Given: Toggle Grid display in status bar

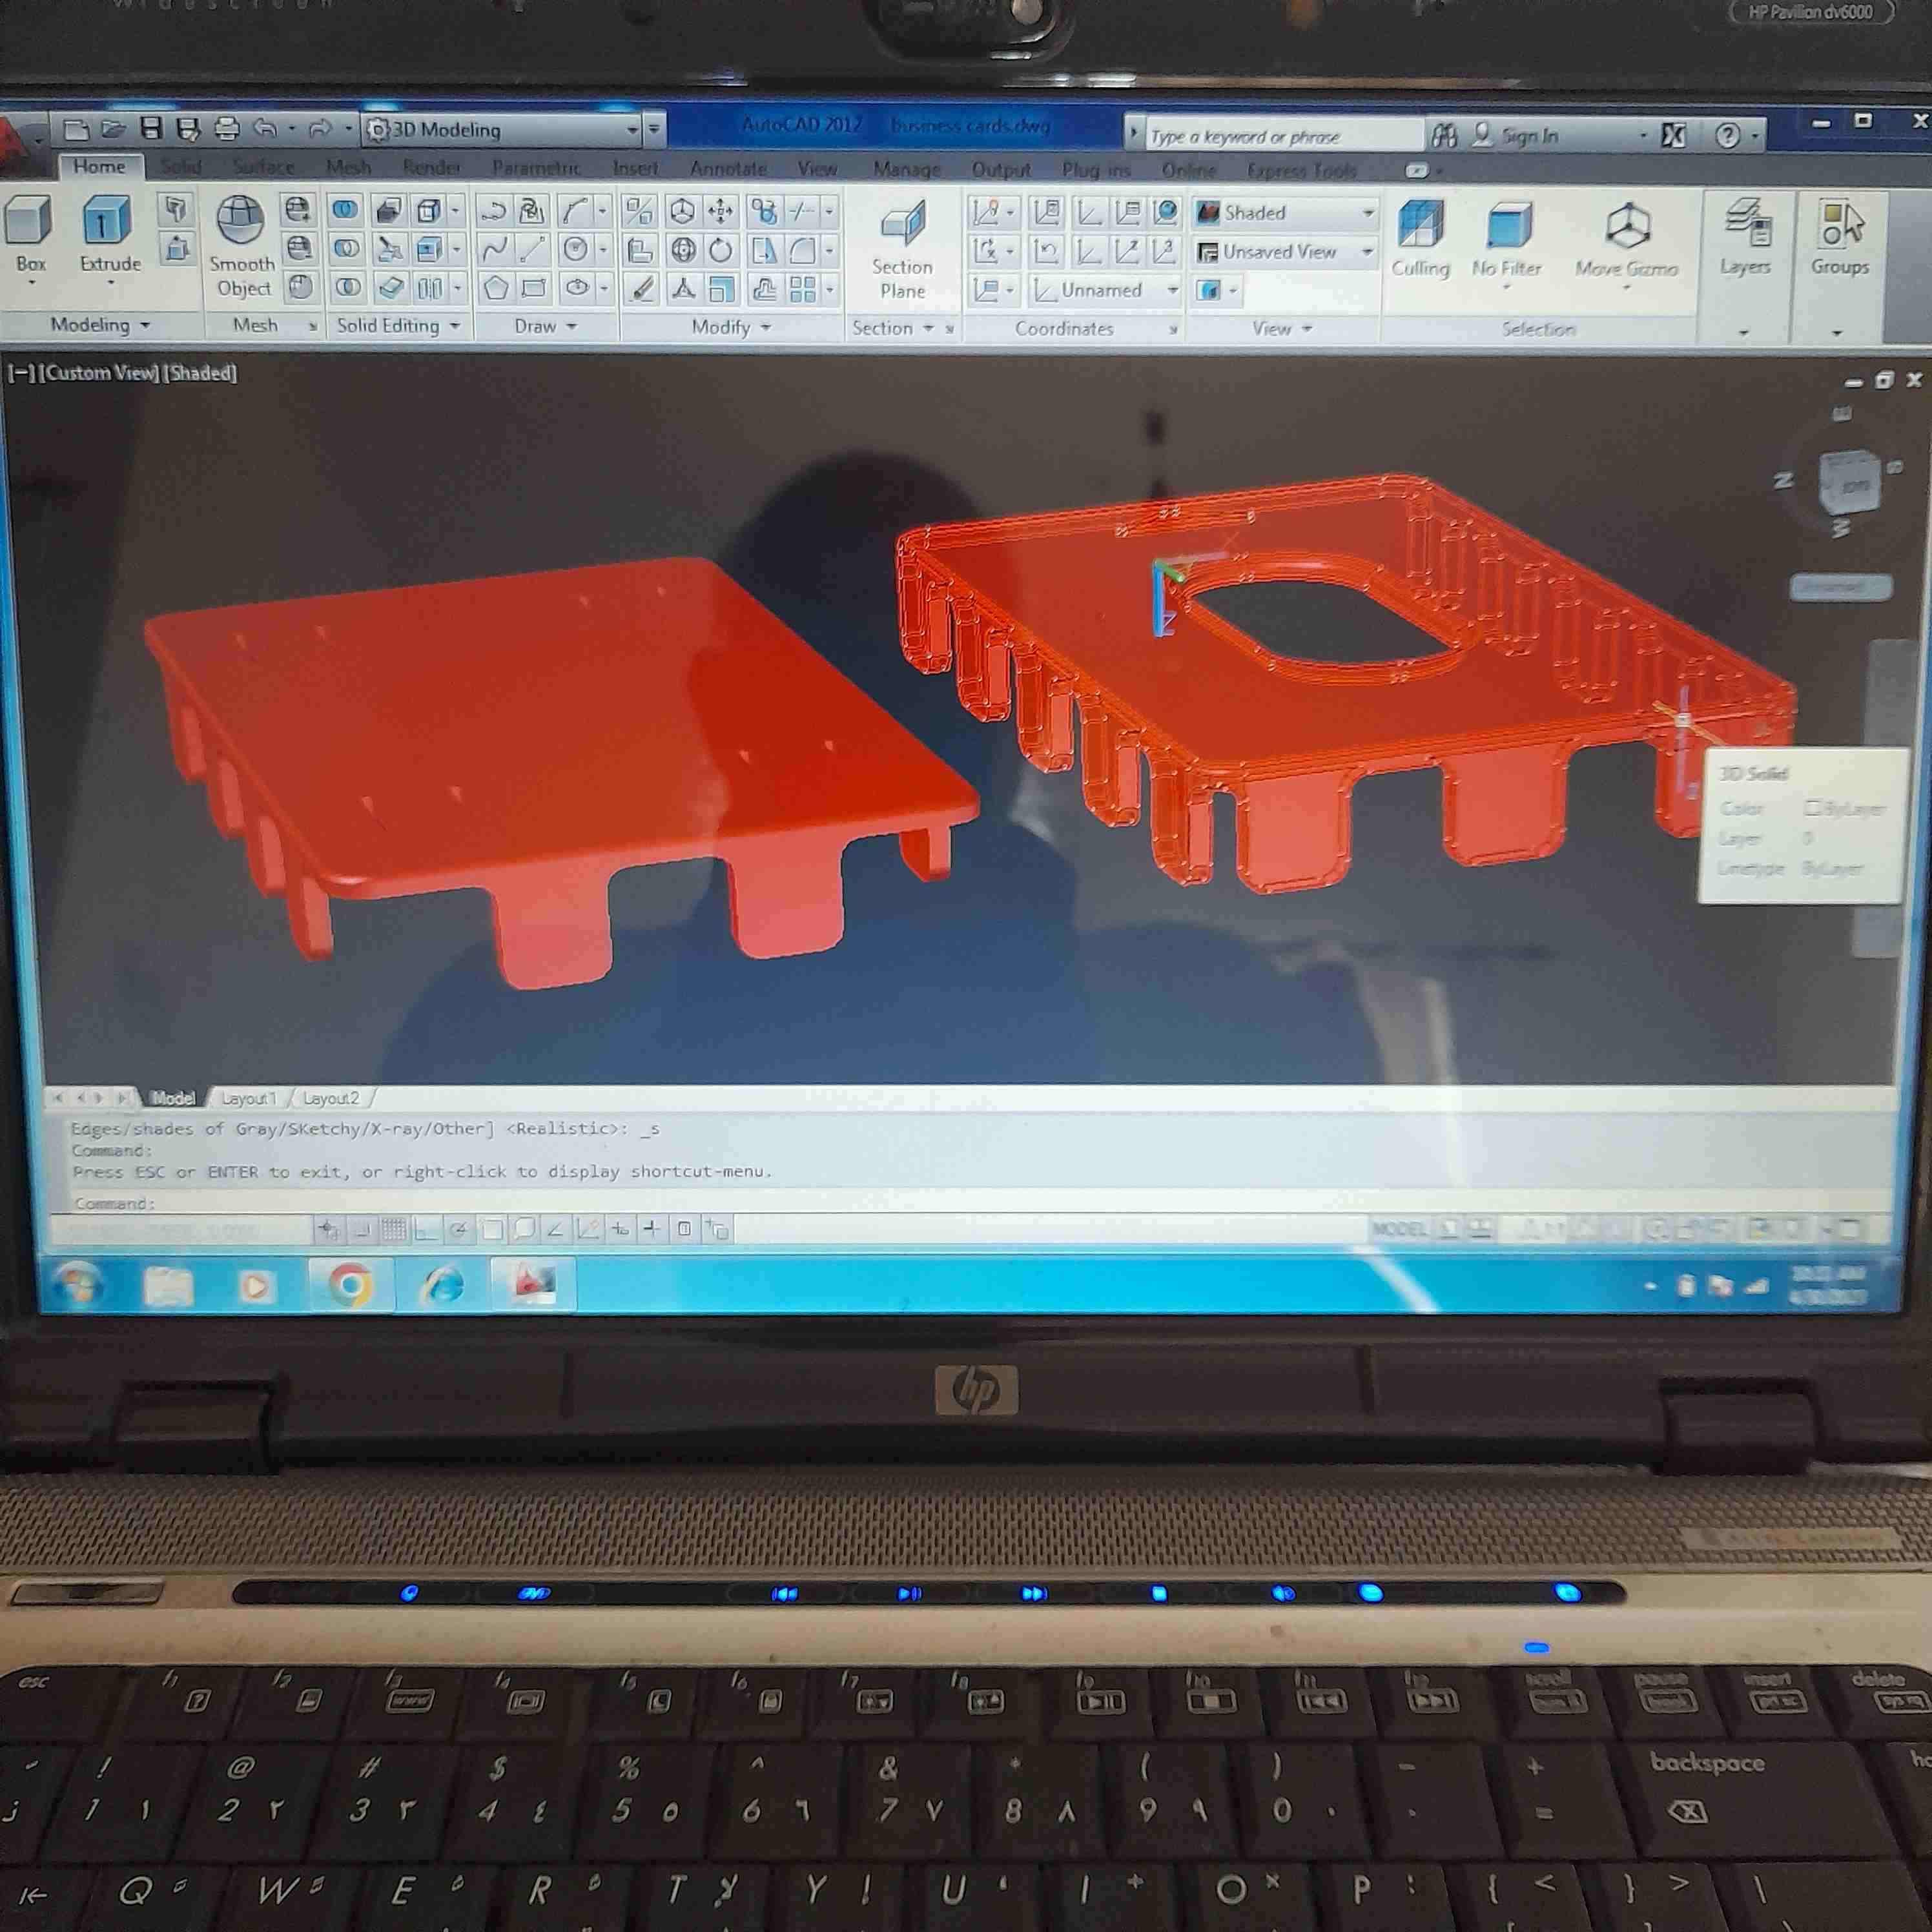Looking at the screenshot, I should 394,1229.
